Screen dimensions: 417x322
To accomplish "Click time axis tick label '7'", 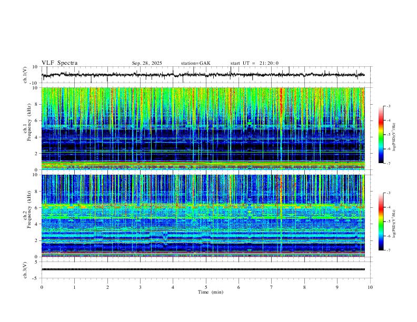I will (272, 287).
